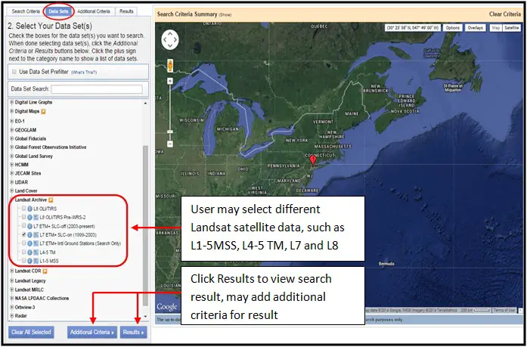
Task: Show info icon for L4-5 TM
Action: [x=29, y=252]
